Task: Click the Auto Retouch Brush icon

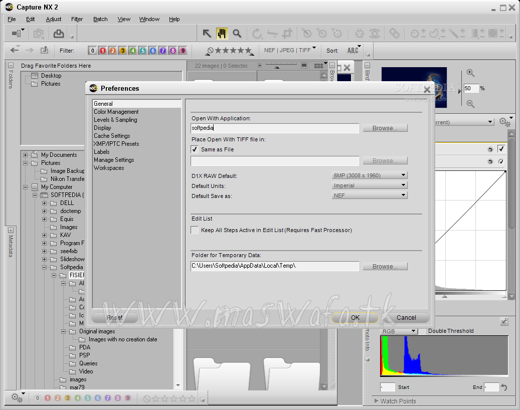Action: pyautogui.click(x=394, y=33)
